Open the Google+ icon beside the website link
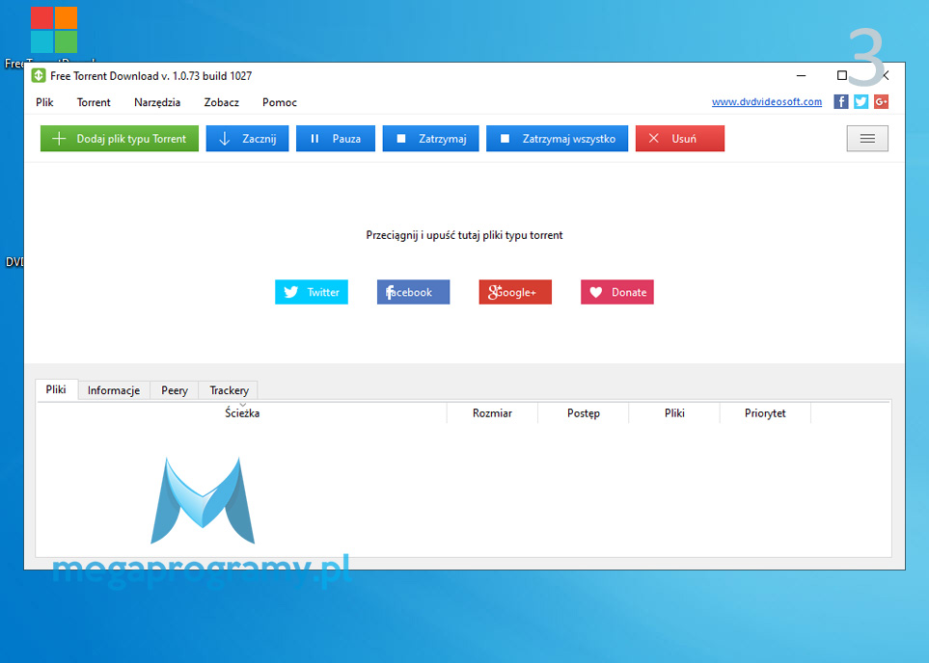 (881, 102)
